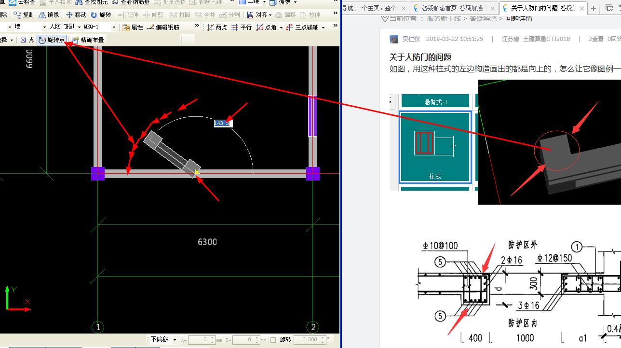
Task: Click the Y offset input field
Action: (246, 340)
